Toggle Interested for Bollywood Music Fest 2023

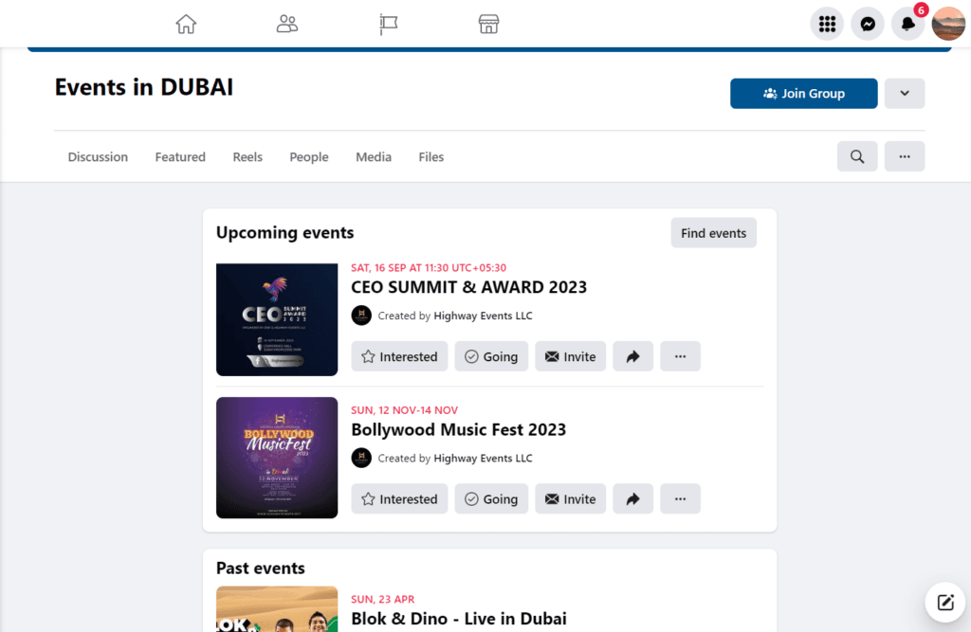click(399, 498)
